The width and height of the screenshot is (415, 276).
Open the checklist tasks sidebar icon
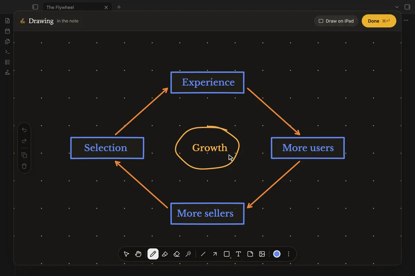(x=7, y=62)
